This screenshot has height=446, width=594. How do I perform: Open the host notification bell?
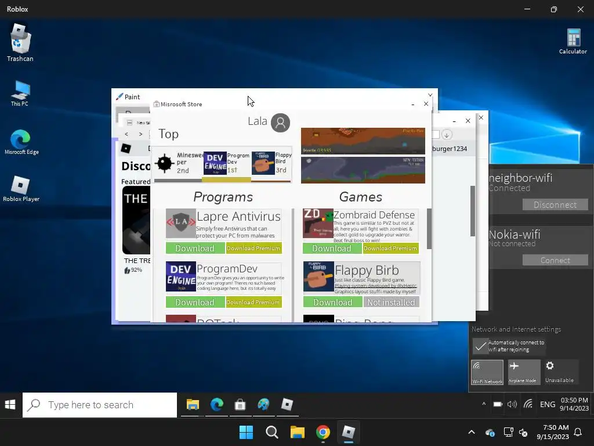[x=578, y=432]
